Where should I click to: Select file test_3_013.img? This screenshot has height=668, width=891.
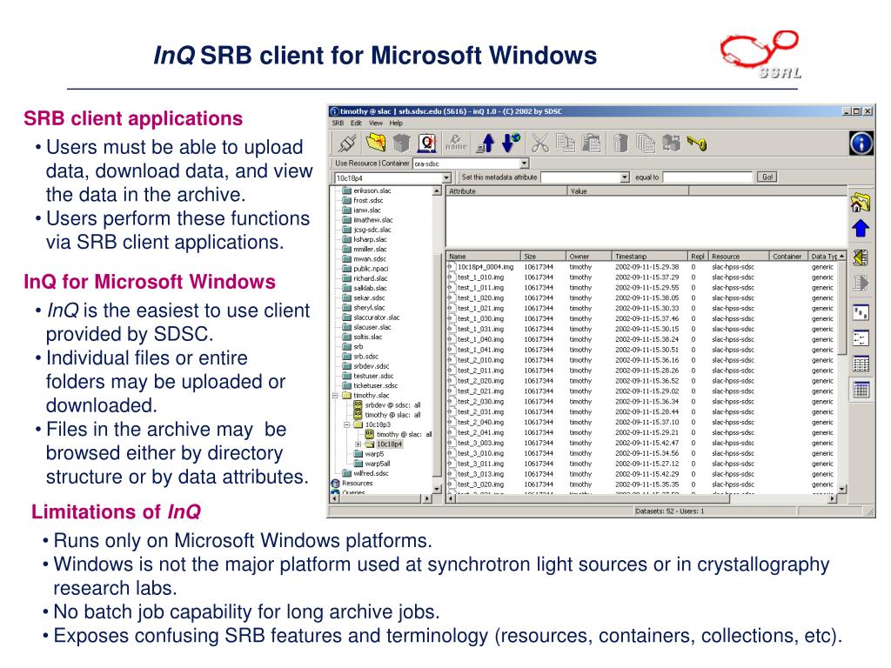tap(480, 474)
